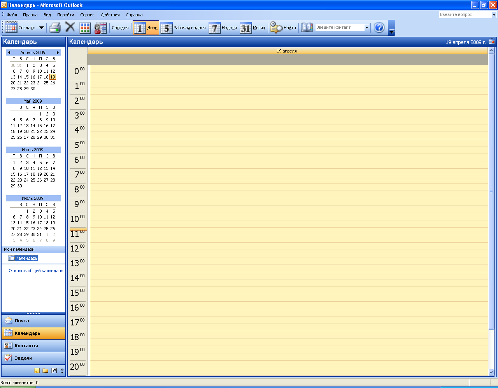Viewport: 498px width, 388px height.
Task: Click calendar icon beside 19 апреля 2009 г.
Action: point(492,42)
